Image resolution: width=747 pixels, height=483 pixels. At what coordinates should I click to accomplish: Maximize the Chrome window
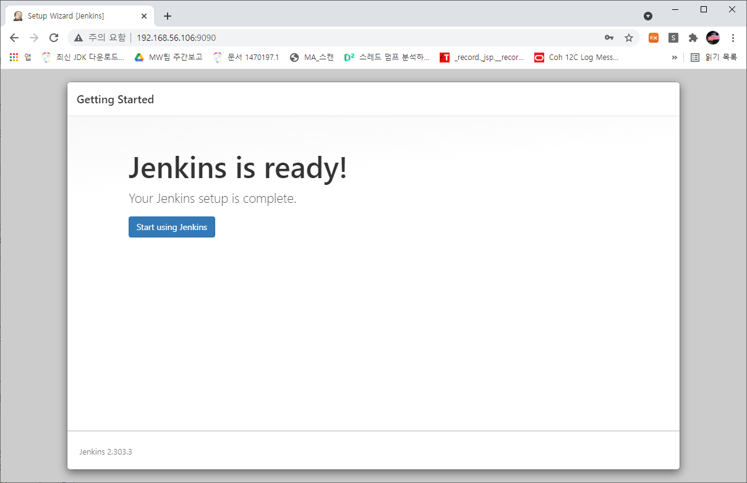[x=704, y=9]
